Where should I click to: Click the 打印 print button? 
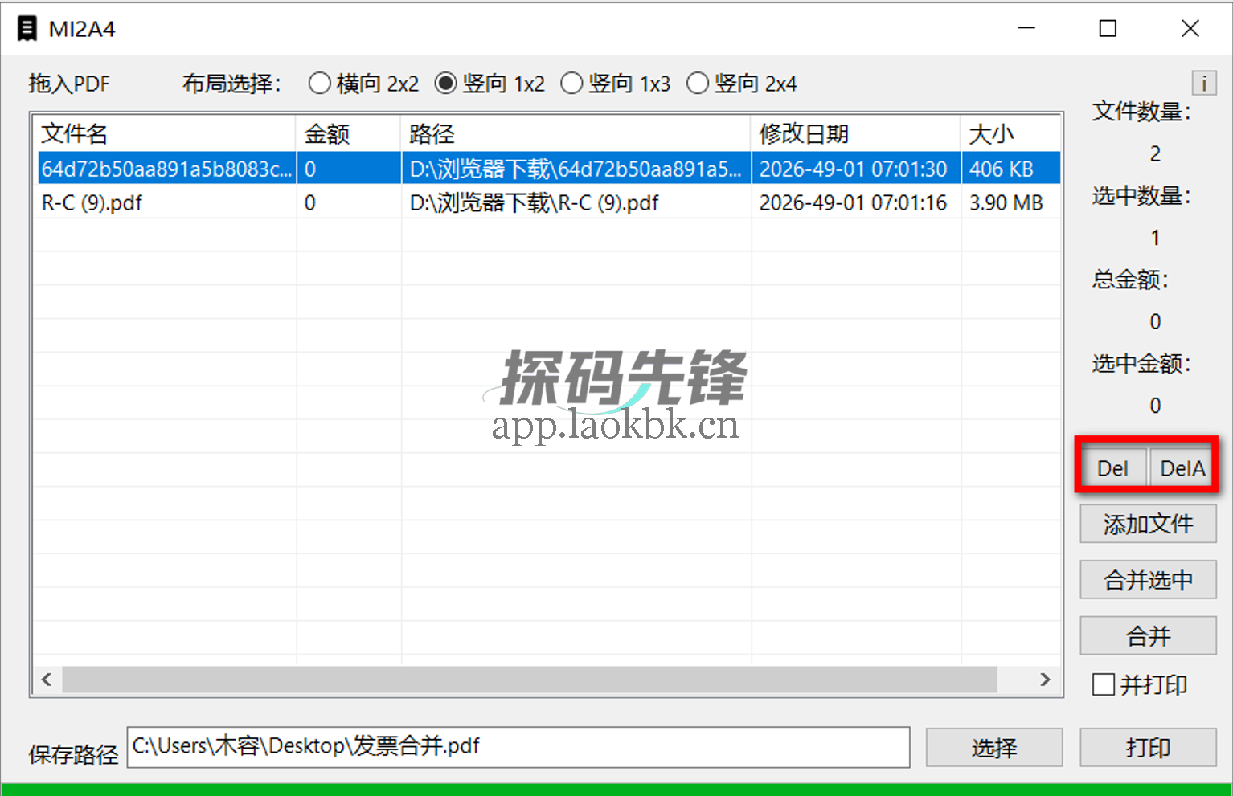[1148, 747]
